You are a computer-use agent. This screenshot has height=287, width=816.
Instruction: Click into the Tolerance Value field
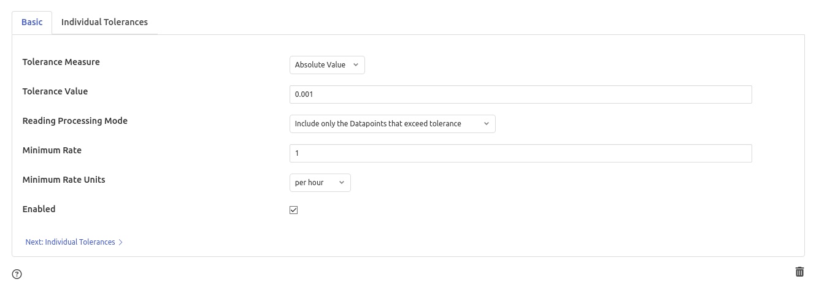(x=520, y=94)
